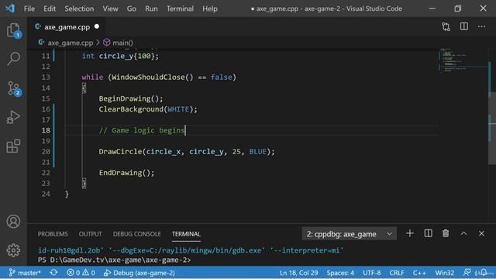This screenshot has height=279, width=496.
Task: Open the Manage gear icon
Action: [x=13, y=250]
